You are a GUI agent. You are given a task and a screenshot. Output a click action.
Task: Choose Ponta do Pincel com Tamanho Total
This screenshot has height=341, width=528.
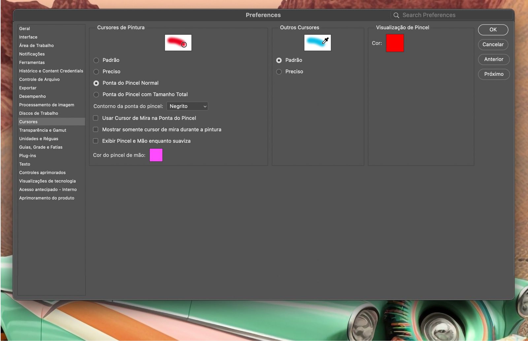tap(96, 94)
